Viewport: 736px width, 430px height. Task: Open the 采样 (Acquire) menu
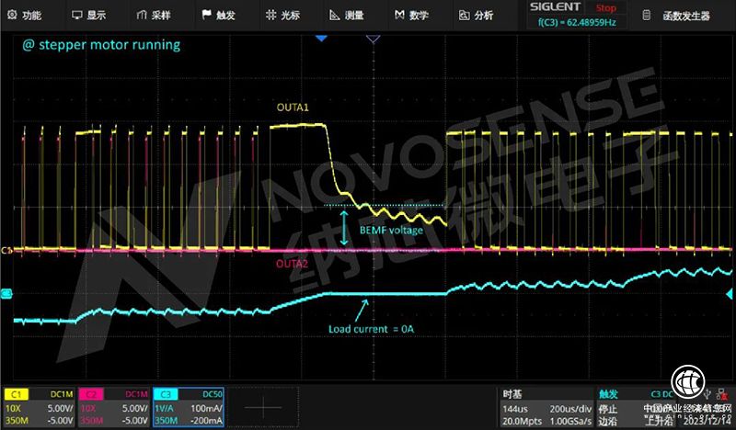154,15
